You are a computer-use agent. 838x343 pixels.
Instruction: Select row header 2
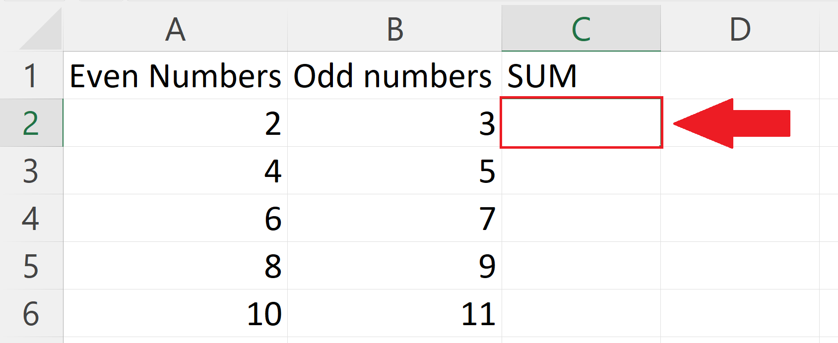coord(31,124)
